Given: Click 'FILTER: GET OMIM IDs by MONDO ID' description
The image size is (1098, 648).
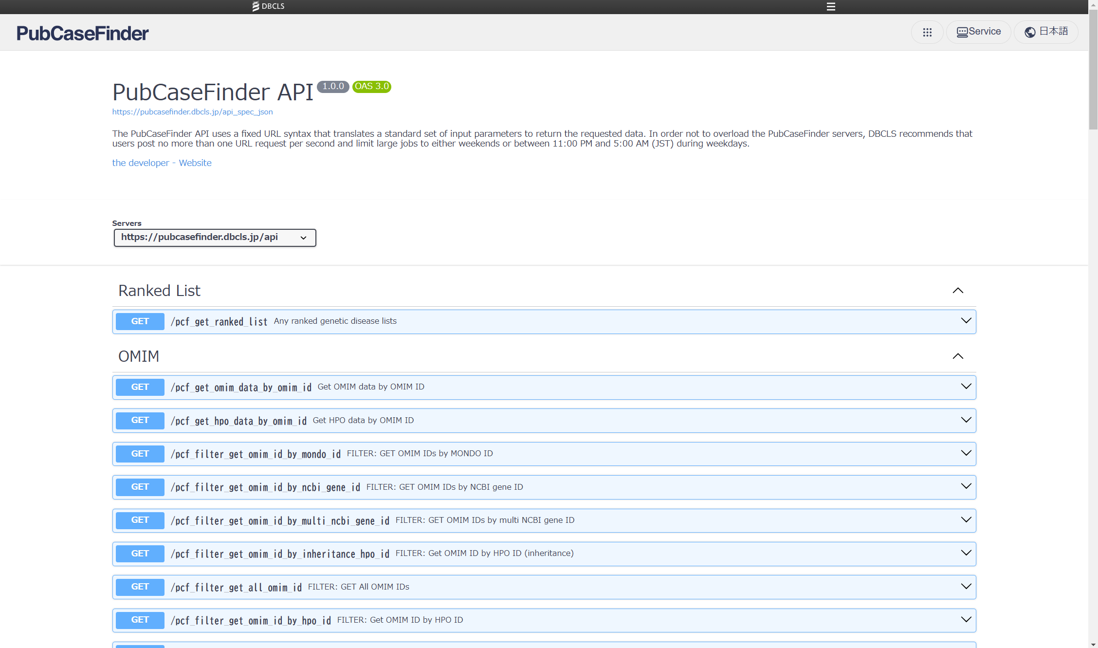Looking at the screenshot, I should click(420, 453).
